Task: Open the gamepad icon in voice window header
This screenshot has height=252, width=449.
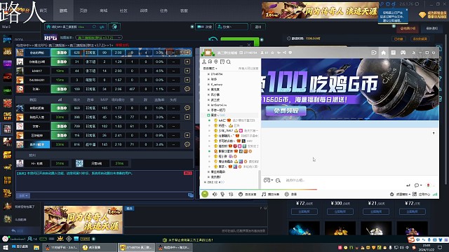Action: 403,52
